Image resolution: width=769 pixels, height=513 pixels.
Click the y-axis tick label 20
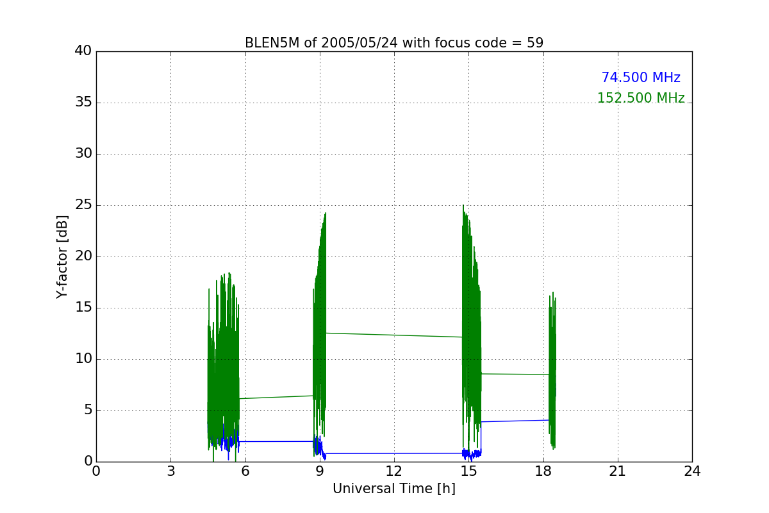point(83,256)
